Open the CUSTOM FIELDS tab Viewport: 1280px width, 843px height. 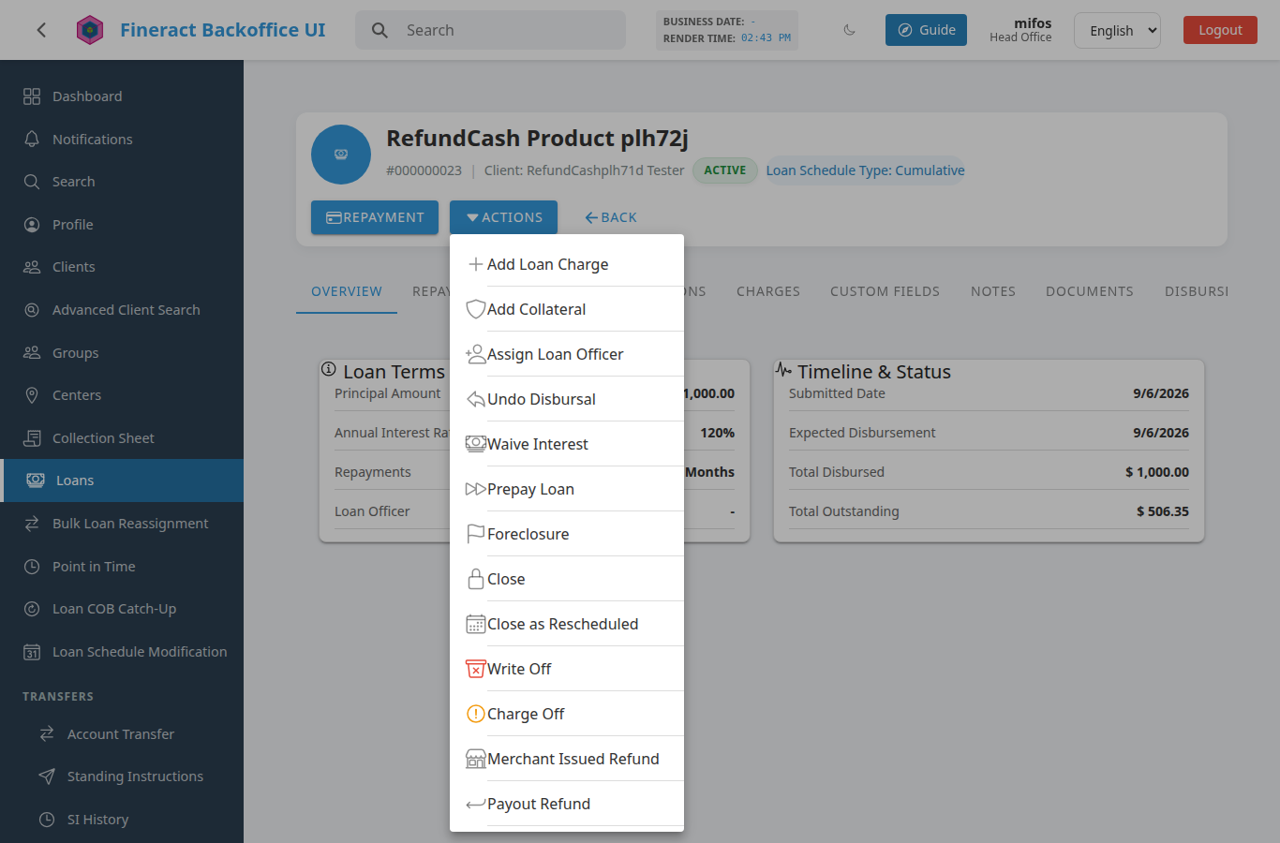tap(885, 291)
